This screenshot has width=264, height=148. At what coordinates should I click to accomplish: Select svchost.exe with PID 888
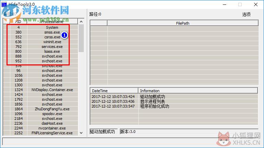coord(41,56)
